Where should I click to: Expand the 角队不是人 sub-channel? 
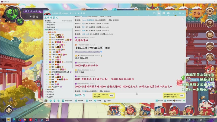(46, 92)
